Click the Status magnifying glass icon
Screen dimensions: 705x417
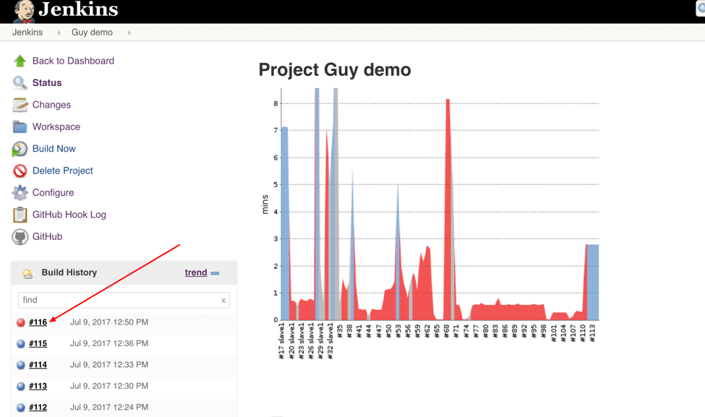[20, 82]
